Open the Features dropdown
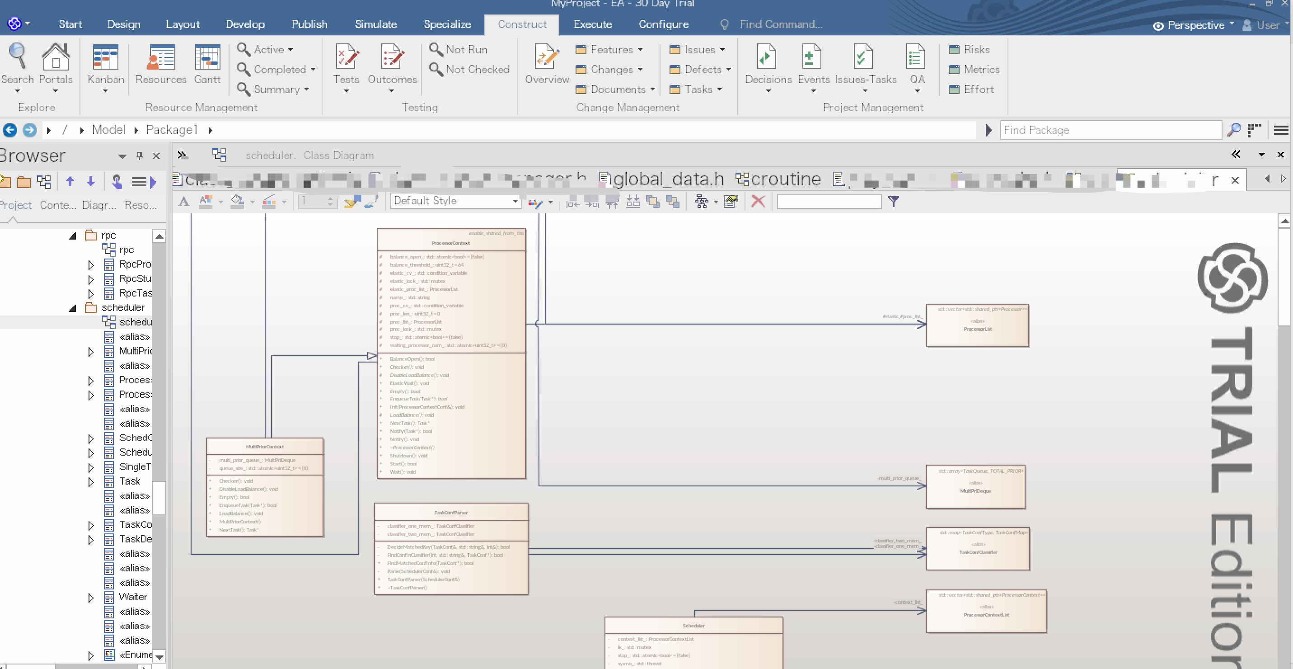Image resolution: width=1293 pixels, height=669 pixels. pyautogui.click(x=609, y=49)
